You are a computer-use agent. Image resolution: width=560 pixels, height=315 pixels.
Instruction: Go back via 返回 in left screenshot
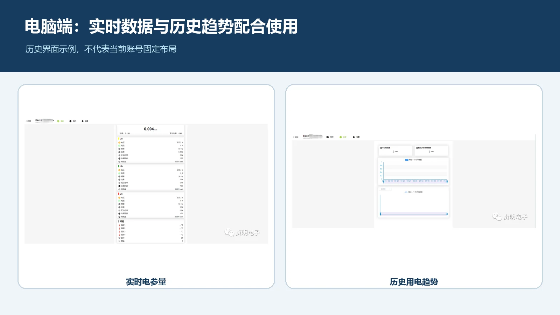tap(28, 121)
